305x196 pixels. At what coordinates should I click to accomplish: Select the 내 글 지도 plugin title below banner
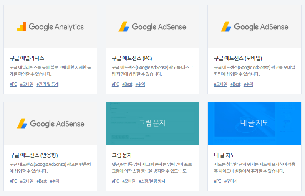pyautogui.click(x=224, y=155)
